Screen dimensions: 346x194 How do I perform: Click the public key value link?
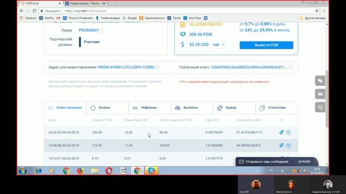[249, 67]
